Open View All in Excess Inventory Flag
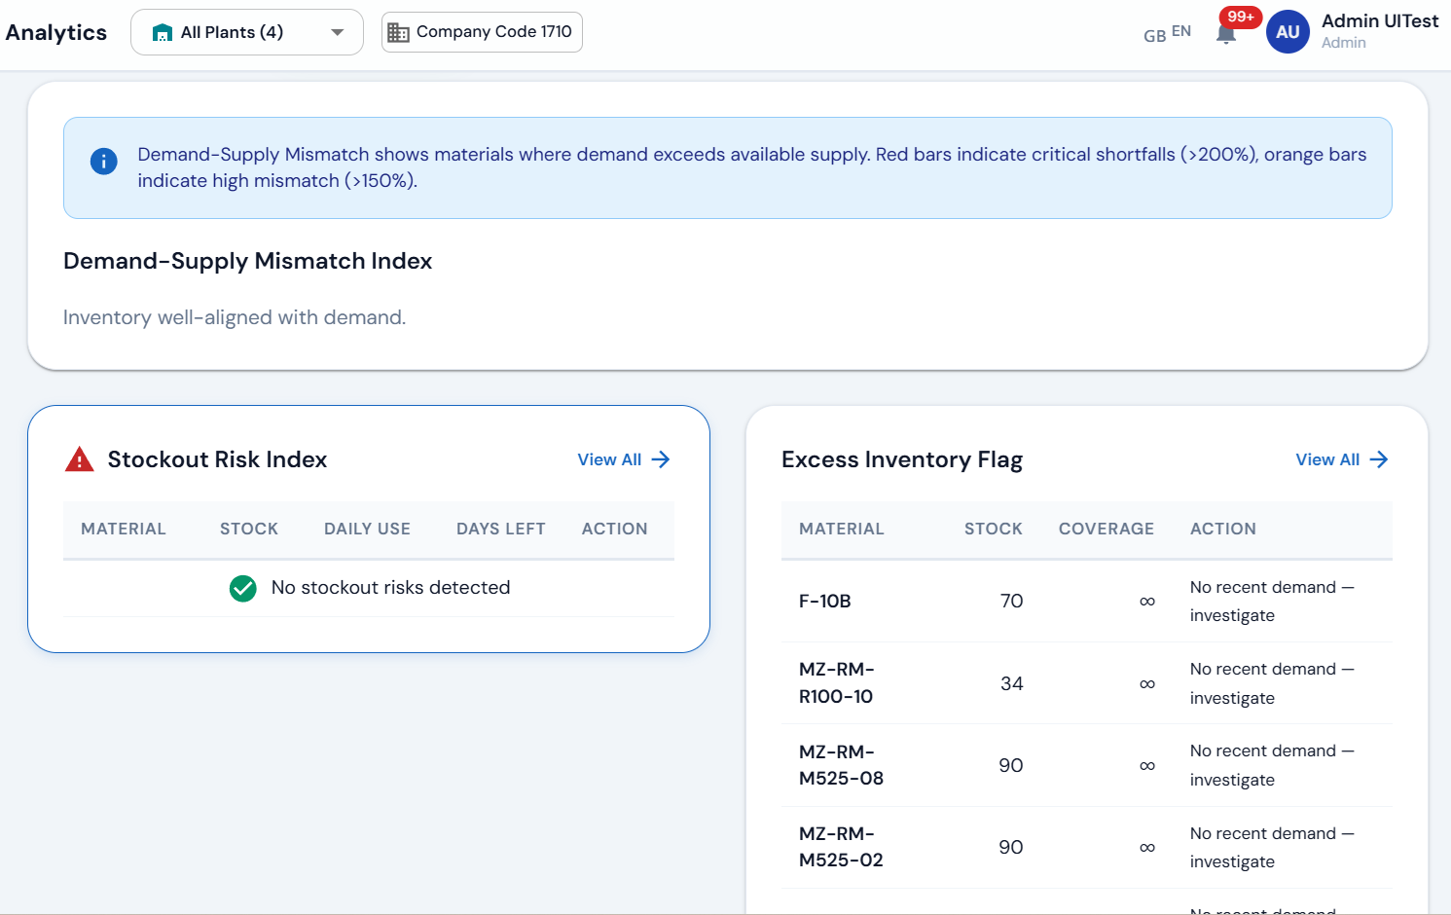 [1327, 459]
